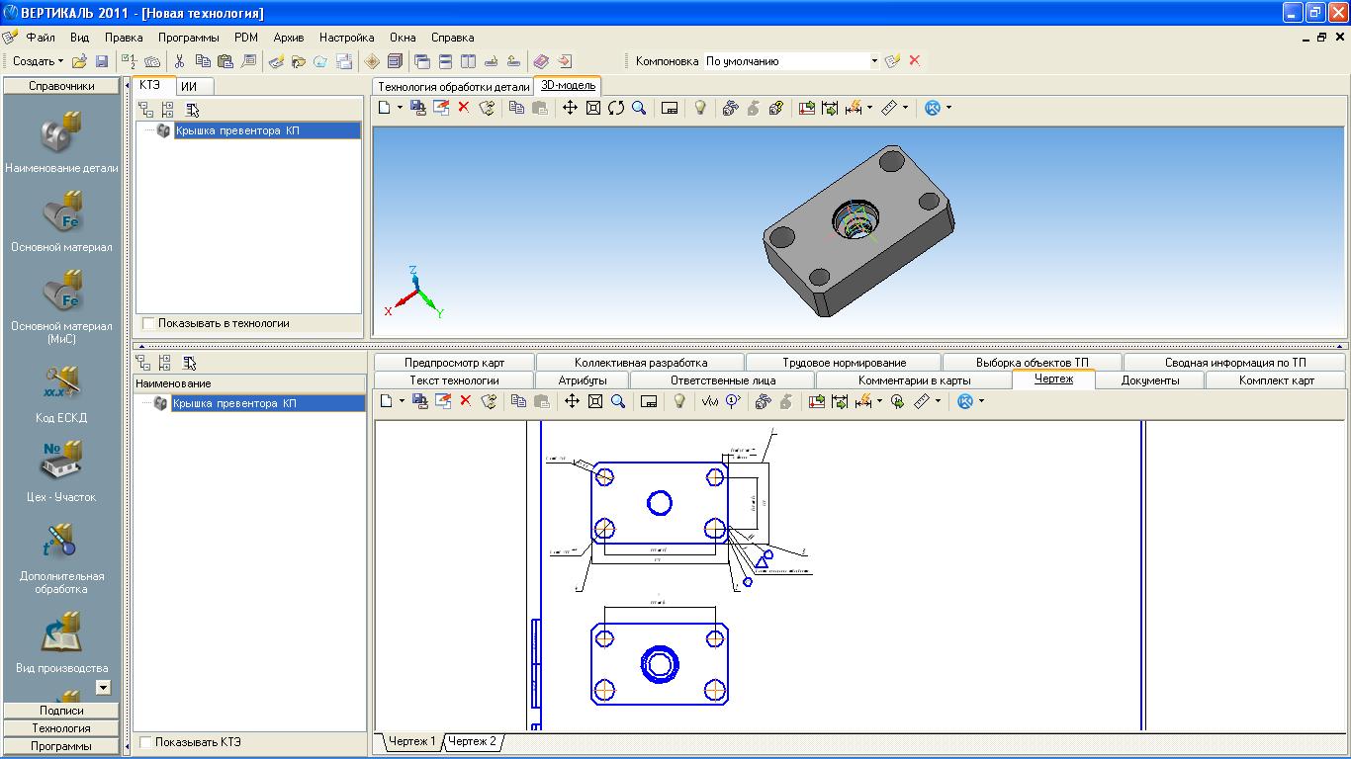Switch to Комплект карт tab
1351x759 pixels.
[x=1277, y=379]
